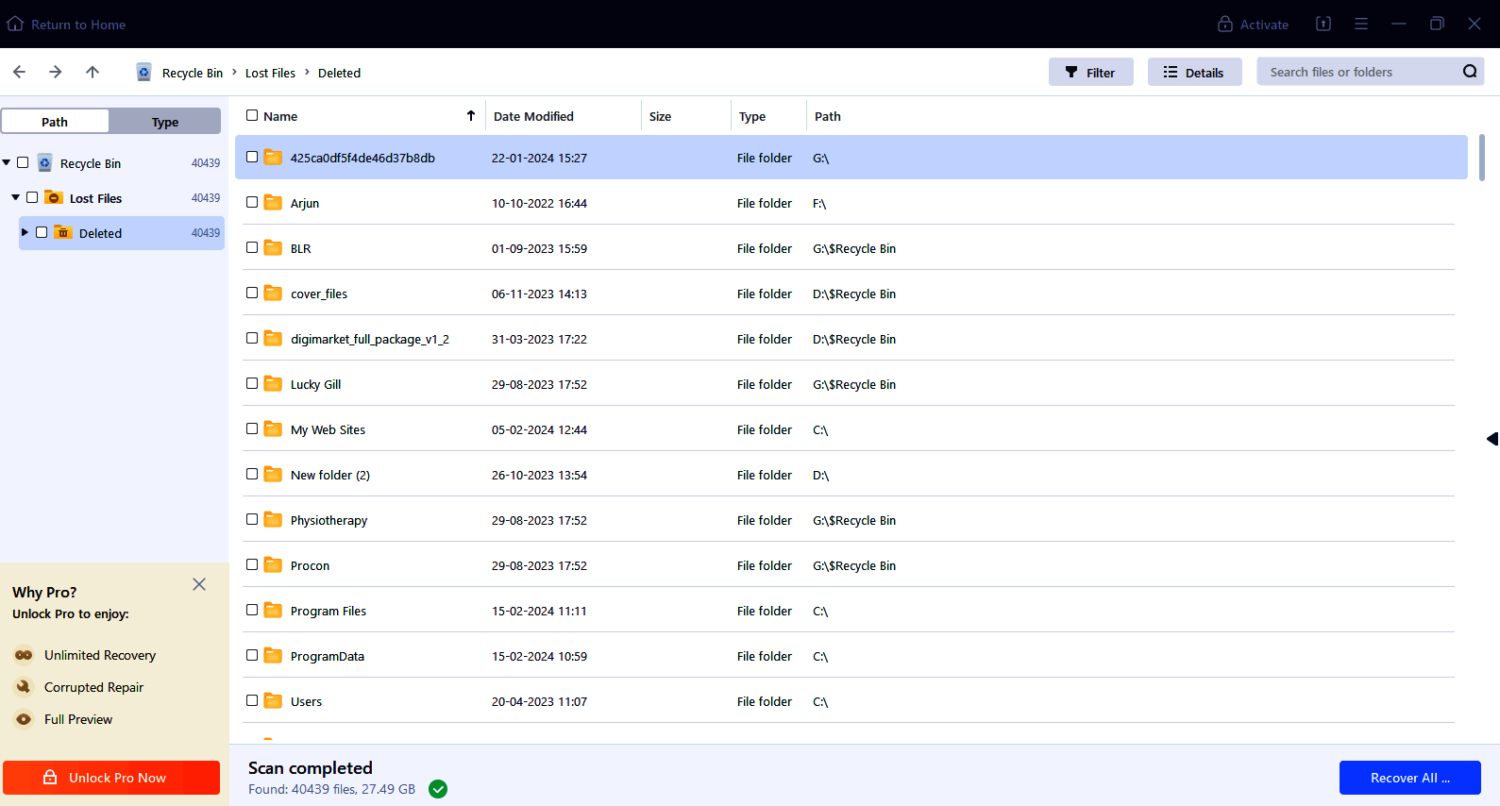
Task: Switch to the Type tab
Action: pos(165,122)
